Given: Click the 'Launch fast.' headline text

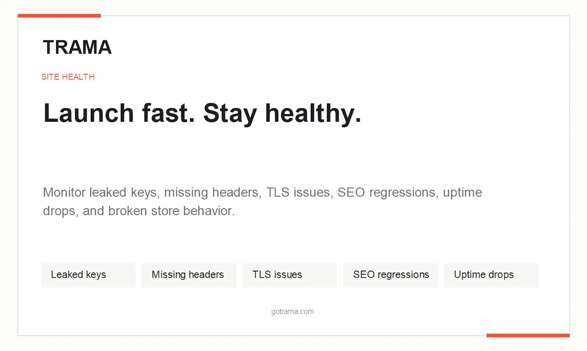Looking at the screenshot, I should (119, 113).
